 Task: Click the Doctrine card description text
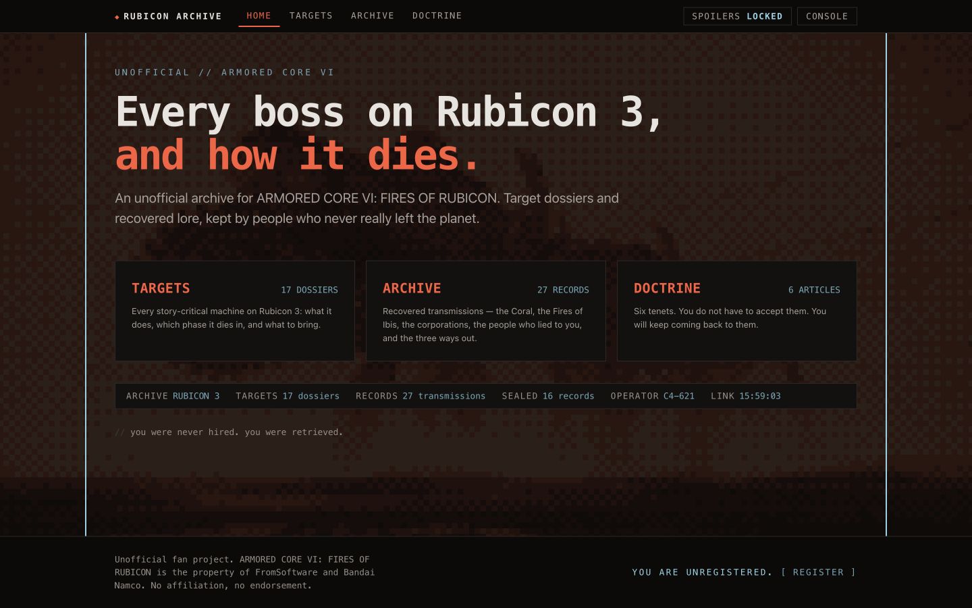[730, 318]
